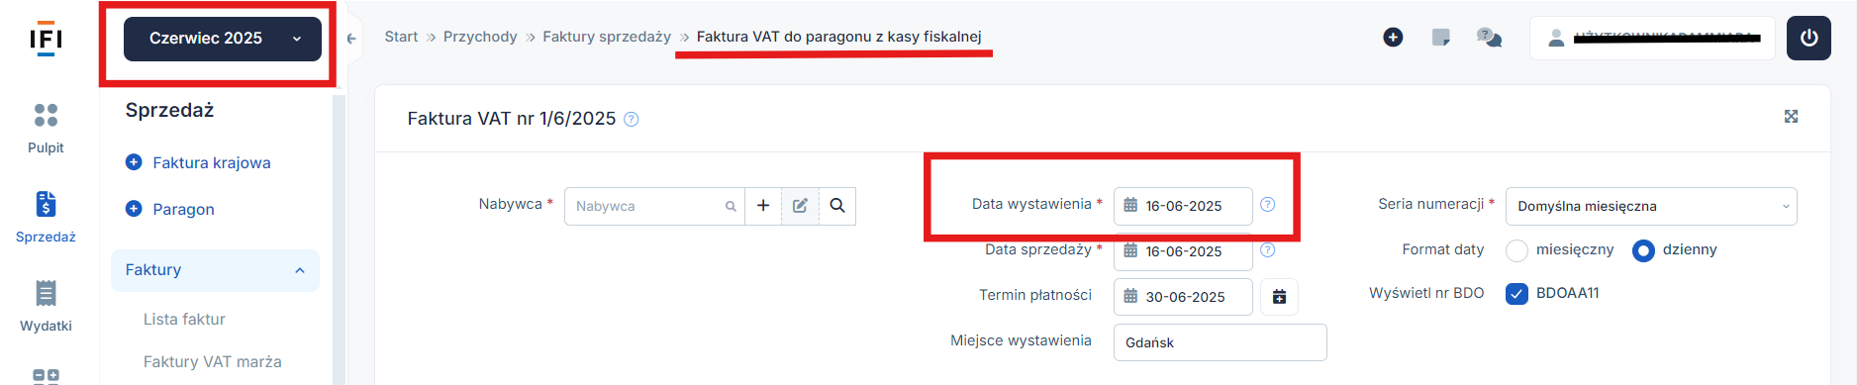Search Nabywca with magnifier button

coord(837,206)
